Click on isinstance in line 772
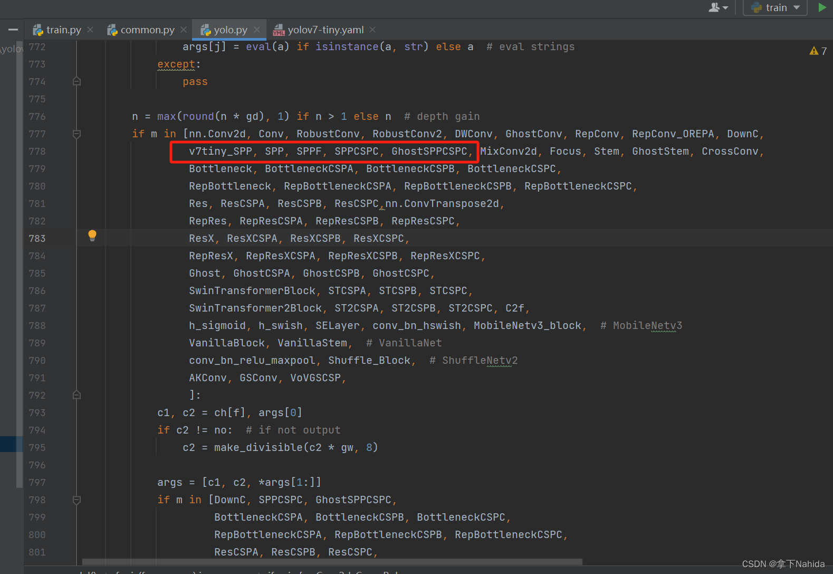The width and height of the screenshot is (833, 574). click(x=347, y=47)
